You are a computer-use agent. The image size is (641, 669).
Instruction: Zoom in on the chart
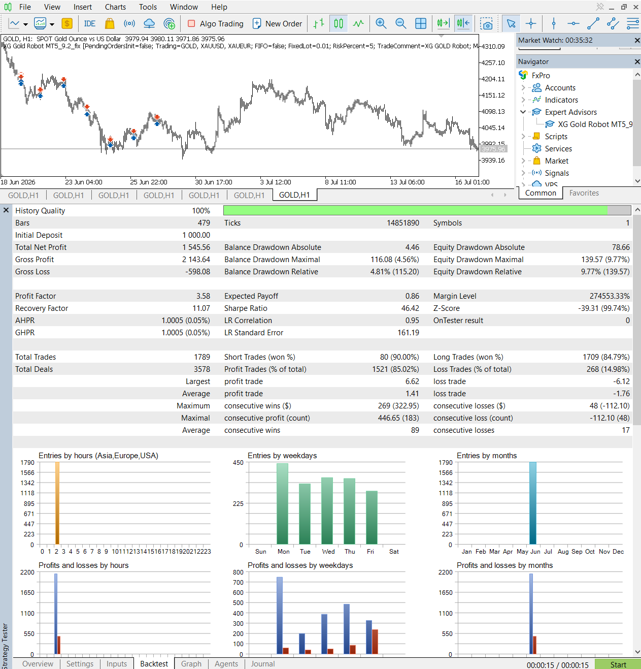(381, 23)
